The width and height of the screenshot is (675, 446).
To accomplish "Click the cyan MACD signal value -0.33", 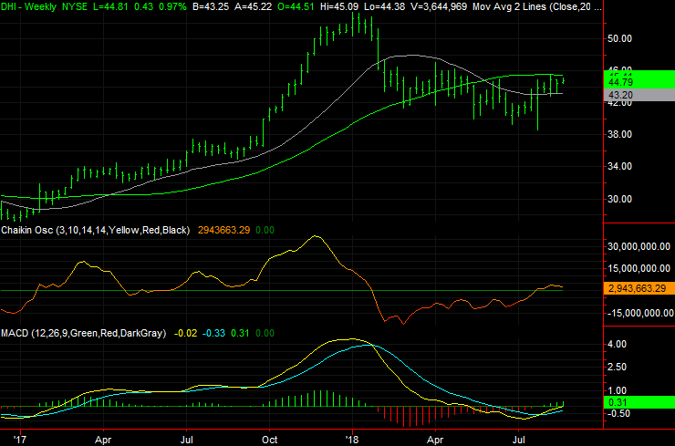I will [214, 333].
